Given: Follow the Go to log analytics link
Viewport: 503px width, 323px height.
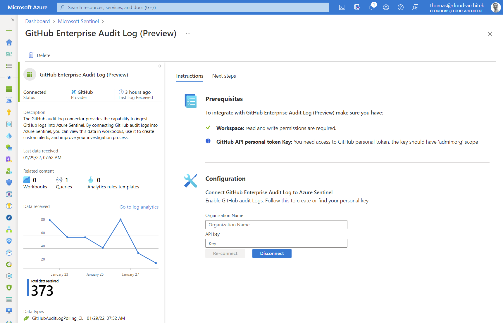Looking at the screenshot, I should point(139,207).
